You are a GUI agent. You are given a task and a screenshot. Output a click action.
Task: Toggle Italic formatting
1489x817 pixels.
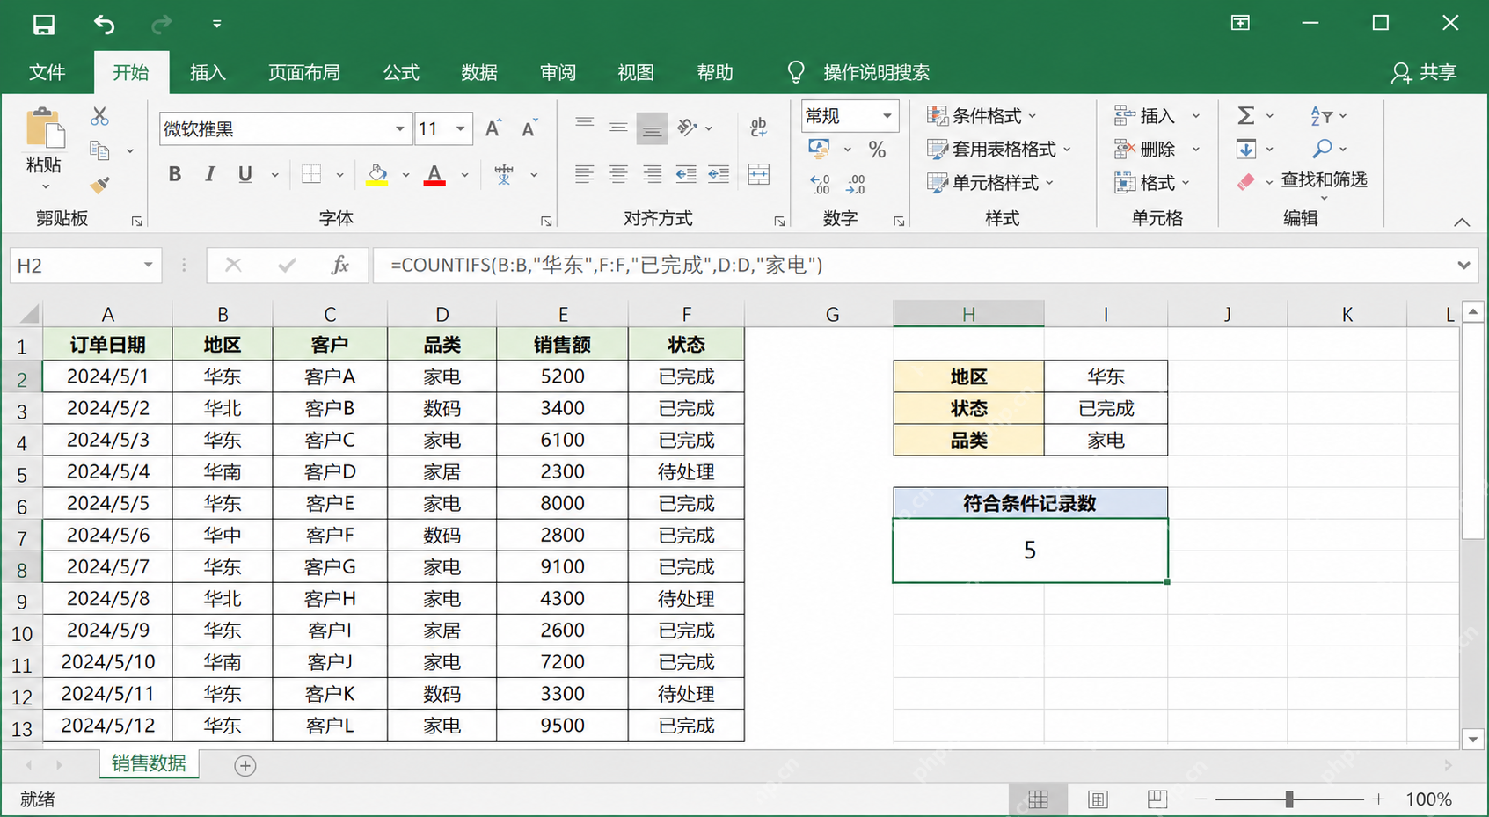pos(209,174)
